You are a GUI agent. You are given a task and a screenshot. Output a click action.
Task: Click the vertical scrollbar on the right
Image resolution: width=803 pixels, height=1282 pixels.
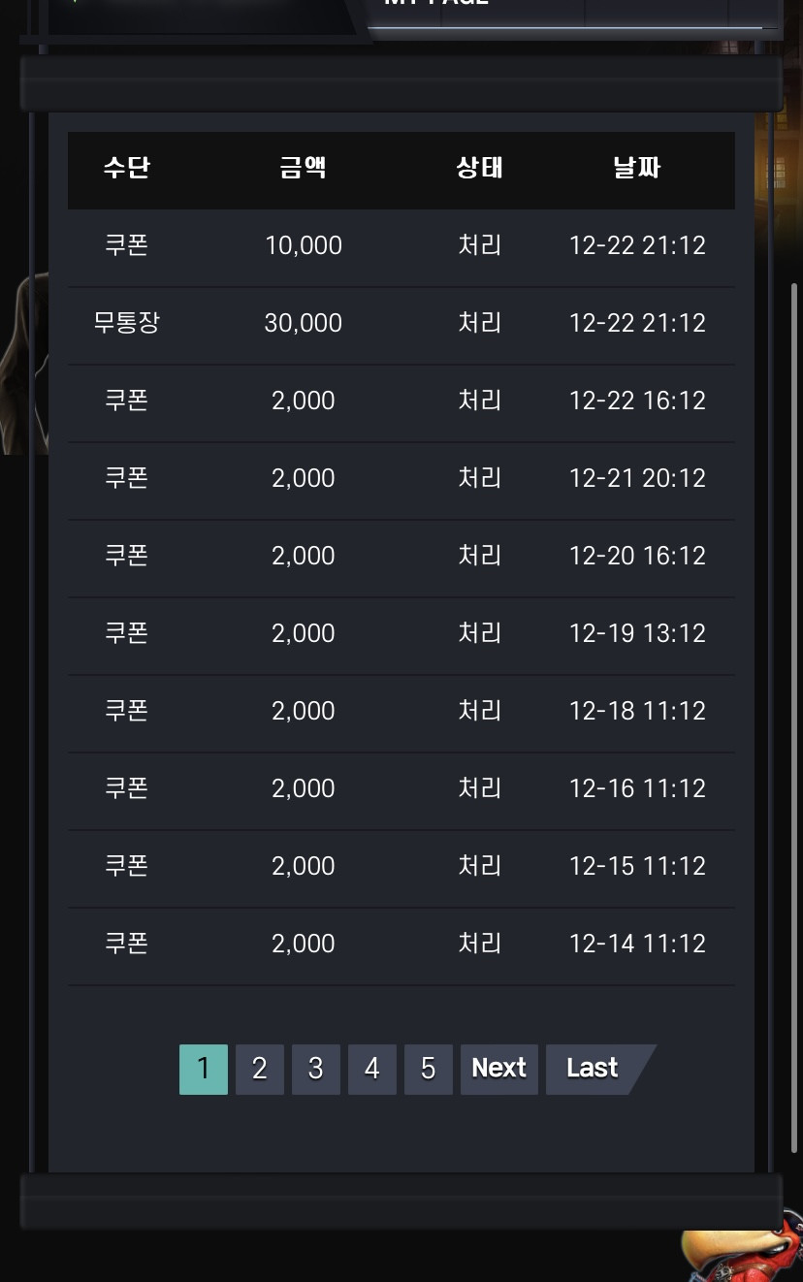tap(794, 718)
